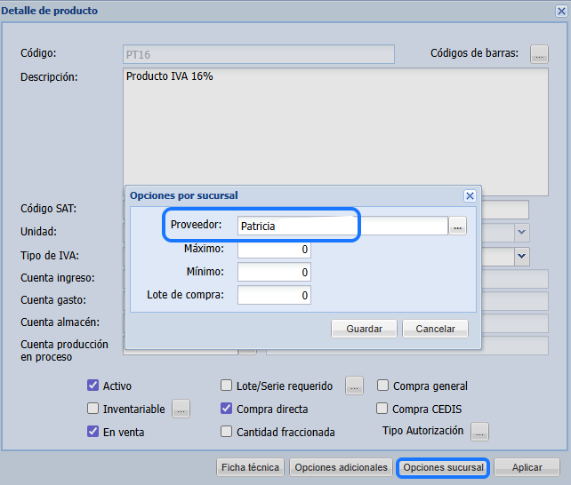Check the Compra CEDIS option
The image size is (571, 485).
click(383, 409)
